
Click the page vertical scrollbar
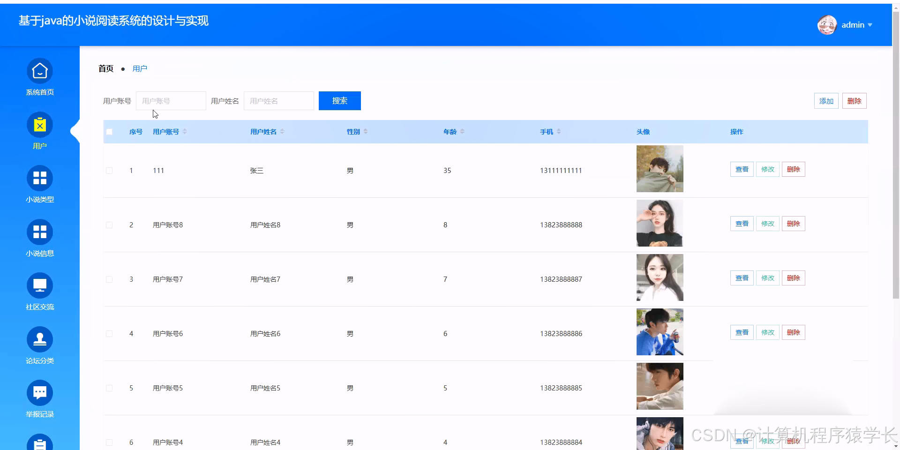click(896, 155)
